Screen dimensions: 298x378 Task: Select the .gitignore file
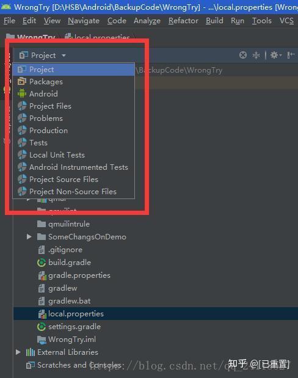coord(65,250)
